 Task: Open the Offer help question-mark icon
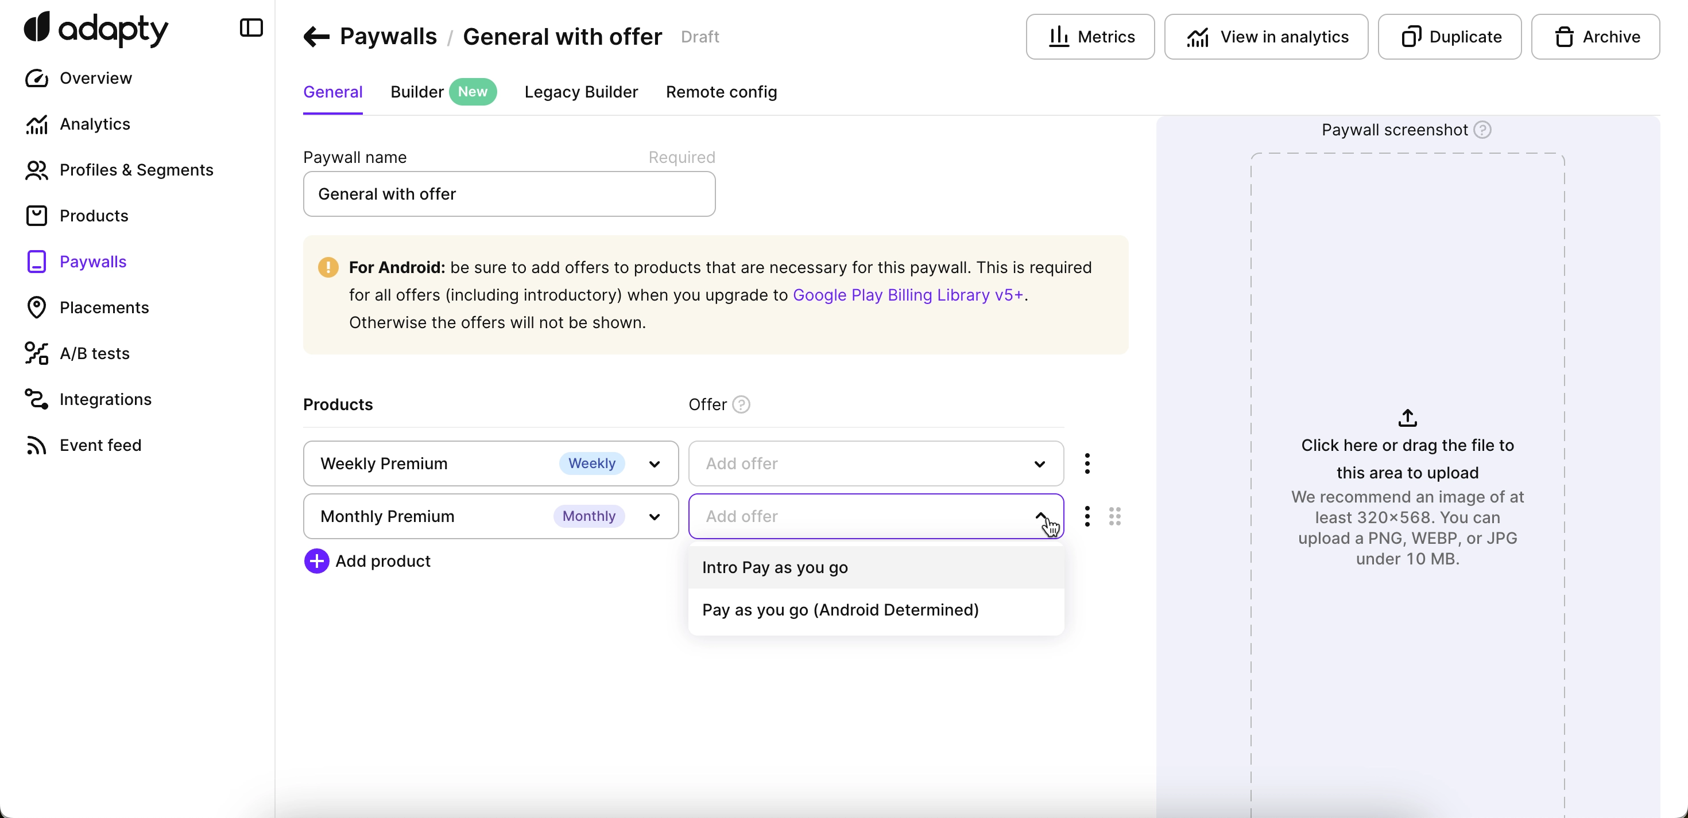click(741, 405)
